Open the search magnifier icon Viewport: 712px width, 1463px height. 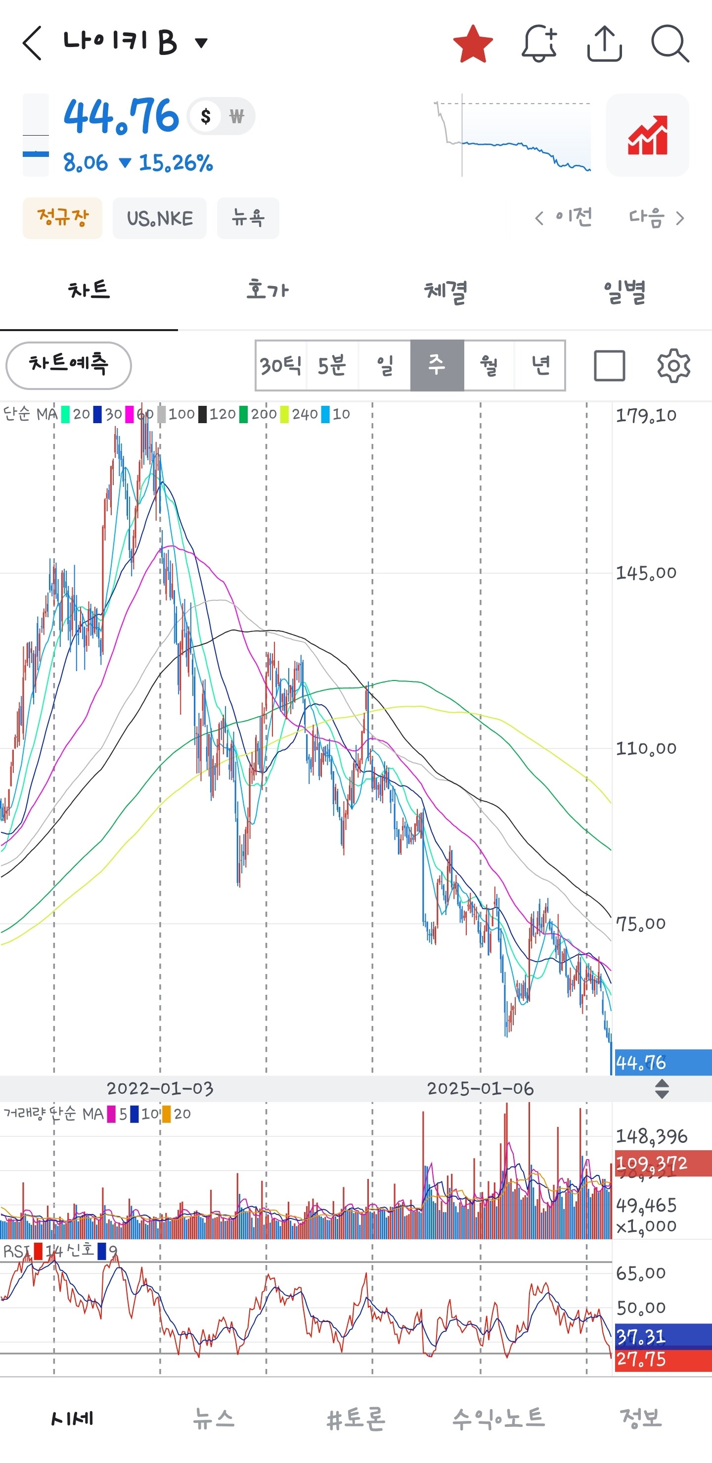670,43
